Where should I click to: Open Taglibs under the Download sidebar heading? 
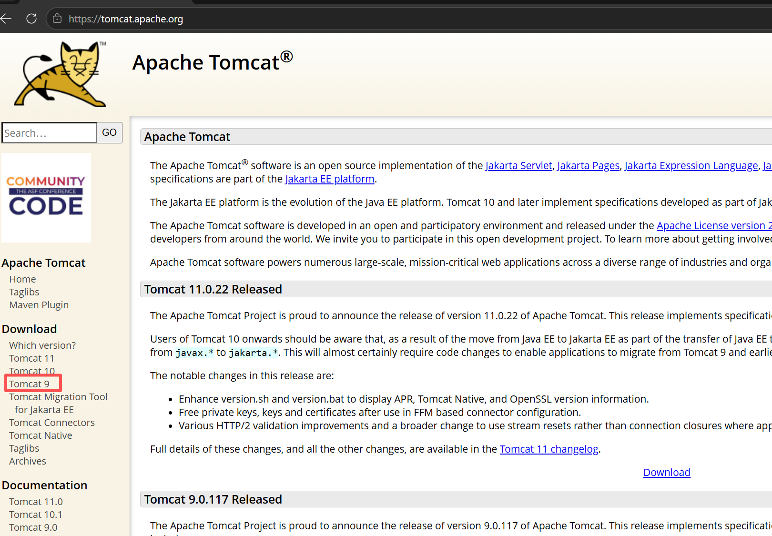coord(24,448)
